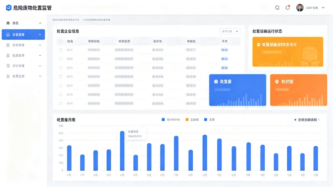This screenshot has height=187, width=333.
Task: Click the pin icon on 处置设施运行状态卡片
Action: 258,44
